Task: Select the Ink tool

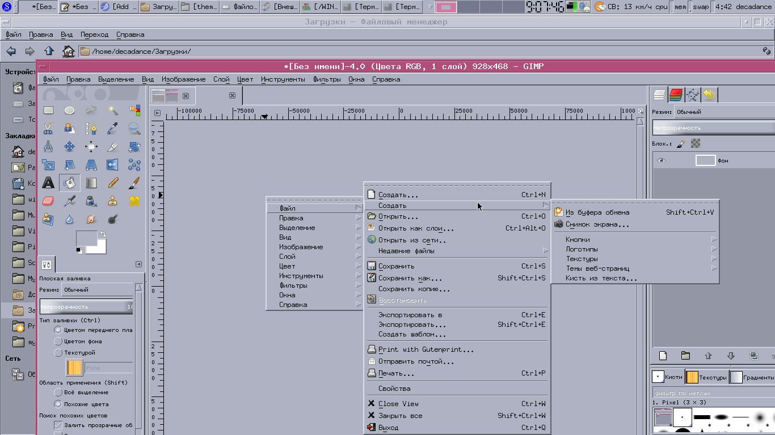Action: point(91,201)
